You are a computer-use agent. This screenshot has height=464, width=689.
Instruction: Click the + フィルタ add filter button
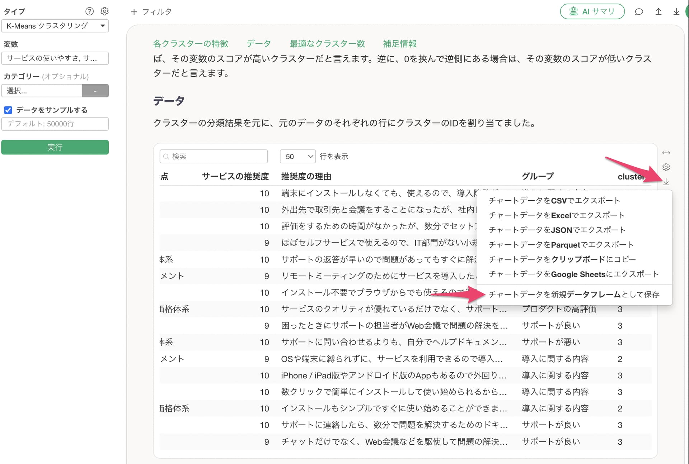[x=151, y=12]
